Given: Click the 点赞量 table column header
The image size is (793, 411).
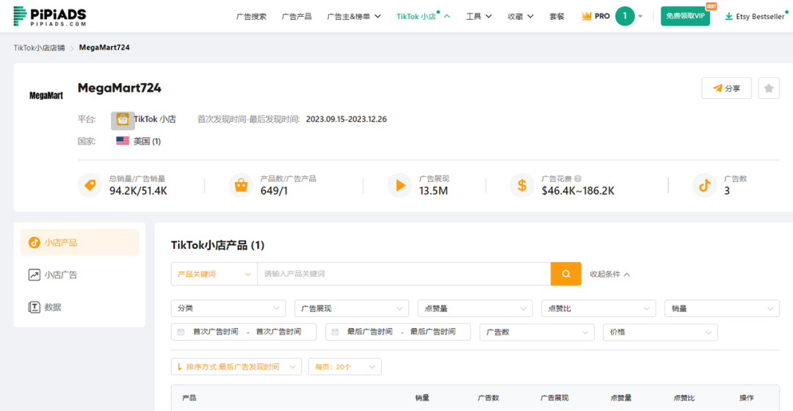Looking at the screenshot, I should [x=620, y=398].
